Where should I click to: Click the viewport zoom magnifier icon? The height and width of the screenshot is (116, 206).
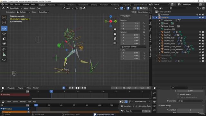(115, 29)
